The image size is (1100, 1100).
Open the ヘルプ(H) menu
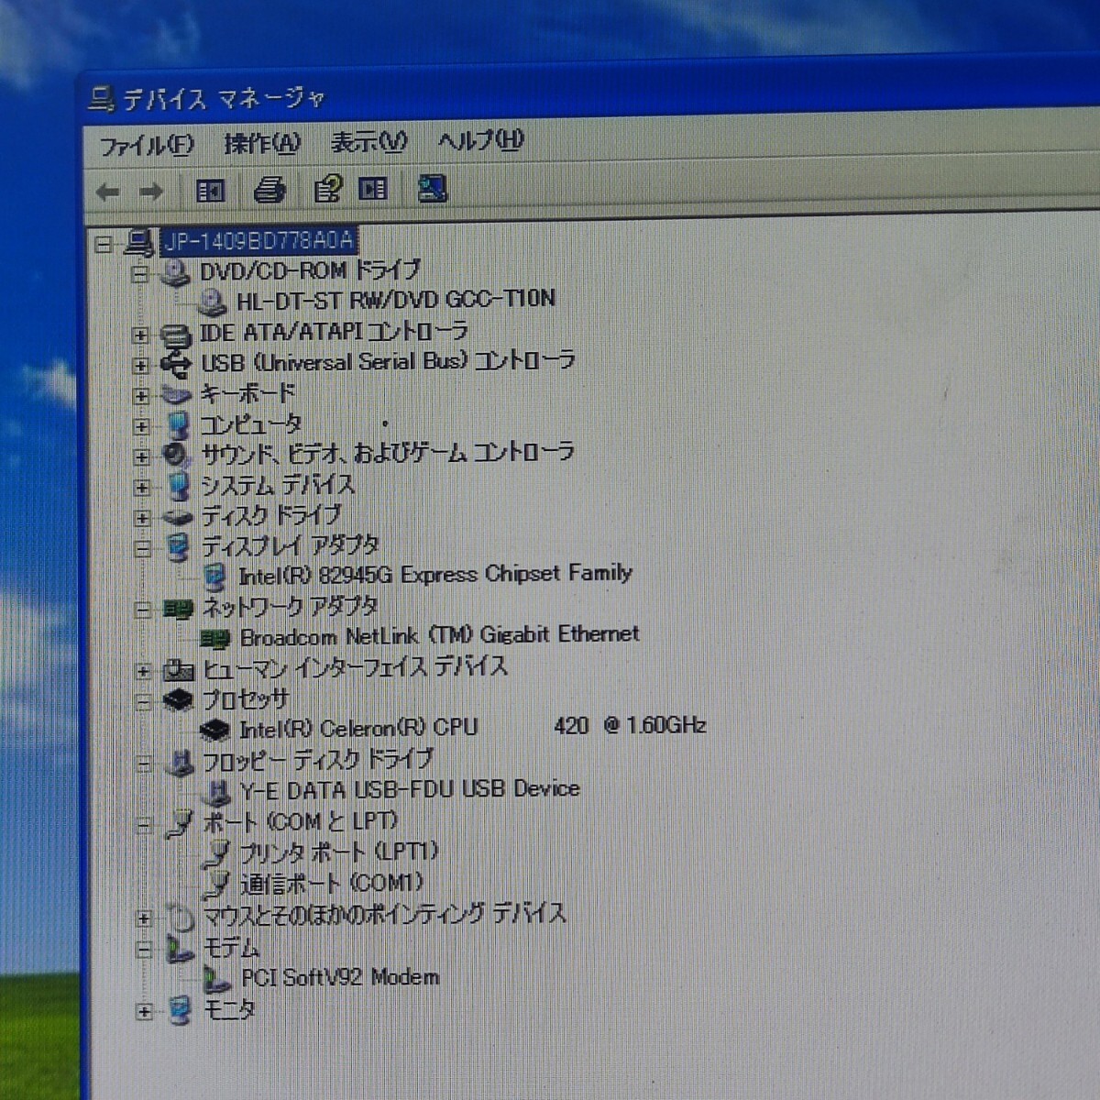(x=480, y=140)
